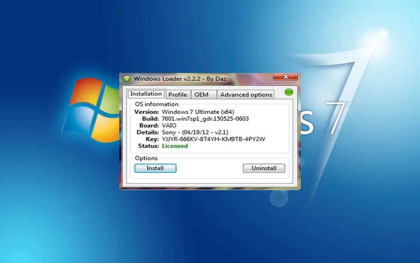Click the Windows Loader title bar icon
The height and width of the screenshot is (263, 420).
point(127,79)
